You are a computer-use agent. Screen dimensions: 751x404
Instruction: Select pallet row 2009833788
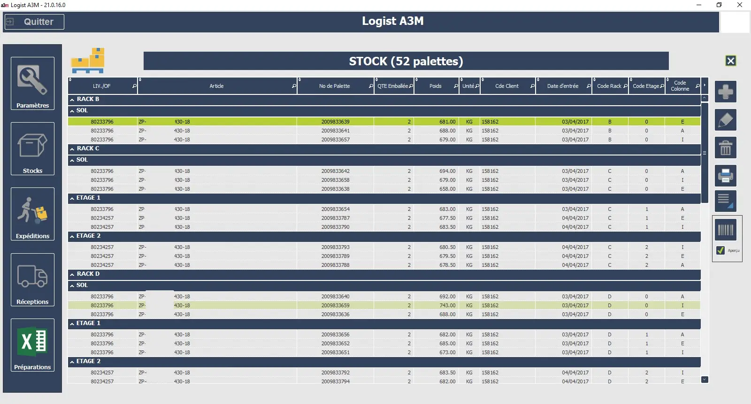[384, 265]
